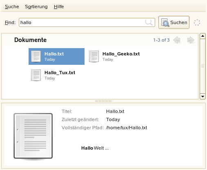Select the Hallo_Tux.txt document icon
This screenshot has height=170, width=207.
[x=36, y=75]
